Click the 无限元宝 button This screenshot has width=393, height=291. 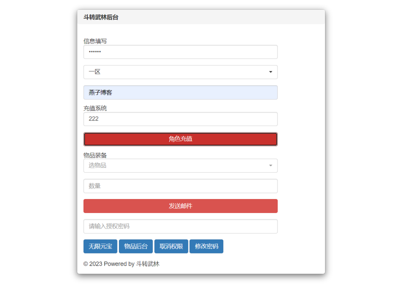100,247
